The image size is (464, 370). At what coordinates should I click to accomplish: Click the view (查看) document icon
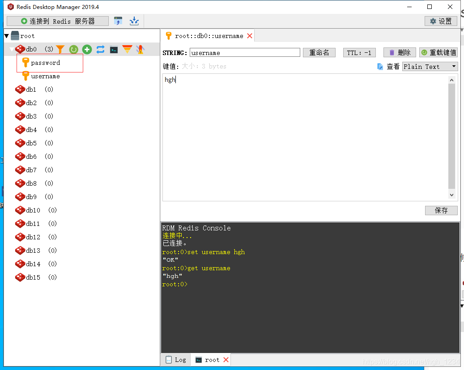point(380,67)
